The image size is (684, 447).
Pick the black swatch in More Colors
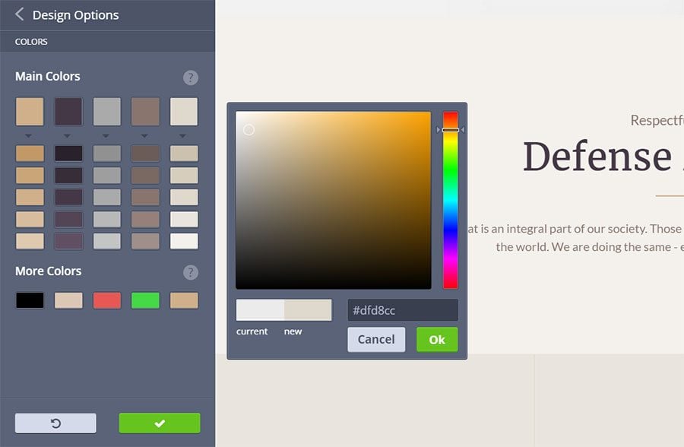point(30,300)
